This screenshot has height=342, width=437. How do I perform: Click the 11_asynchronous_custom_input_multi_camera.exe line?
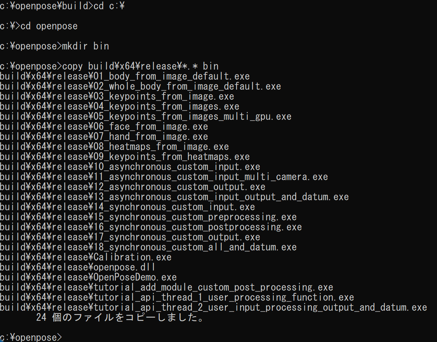[164, 176]
